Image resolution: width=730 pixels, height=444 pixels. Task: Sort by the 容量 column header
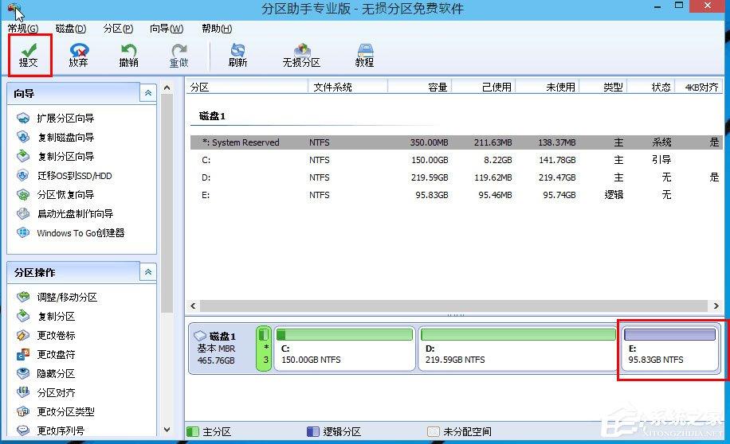[419, 87]
